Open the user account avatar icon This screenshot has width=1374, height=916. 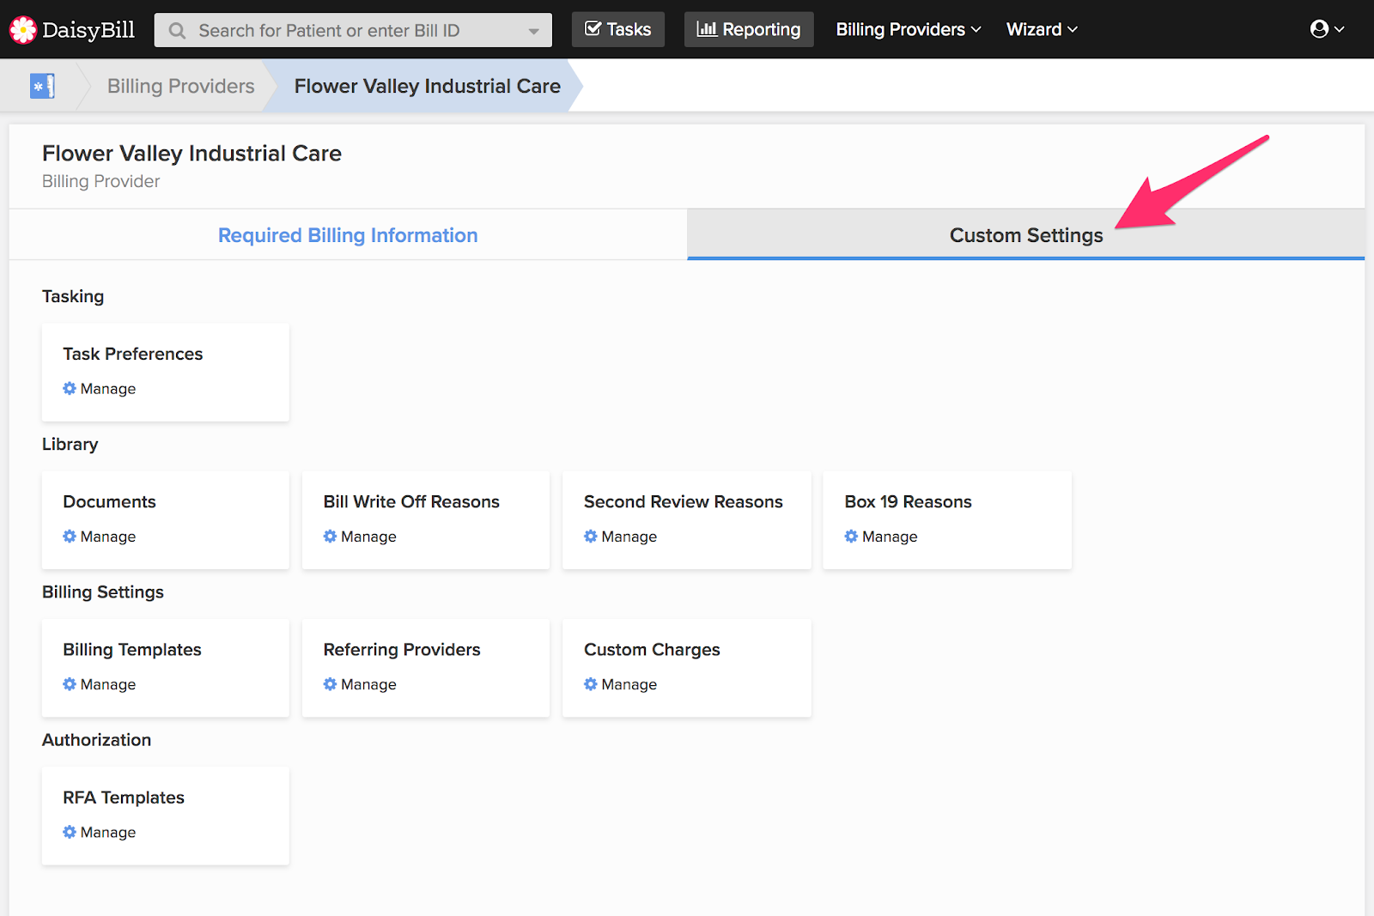[x=1319, y=29]
